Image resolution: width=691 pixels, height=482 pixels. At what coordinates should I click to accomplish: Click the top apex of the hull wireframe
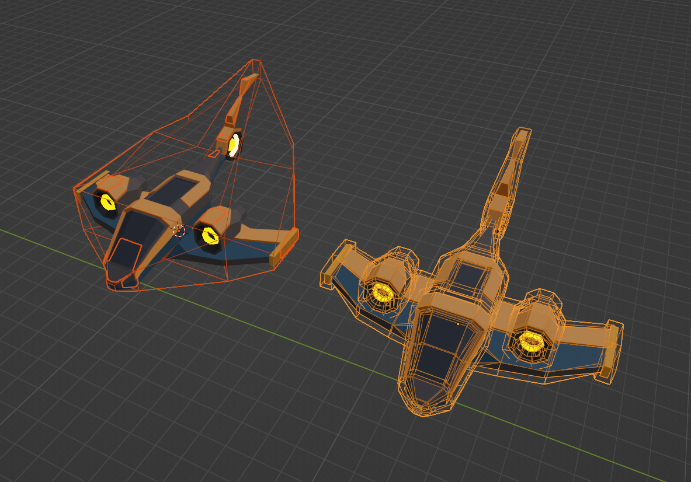[x=255, y=61]
